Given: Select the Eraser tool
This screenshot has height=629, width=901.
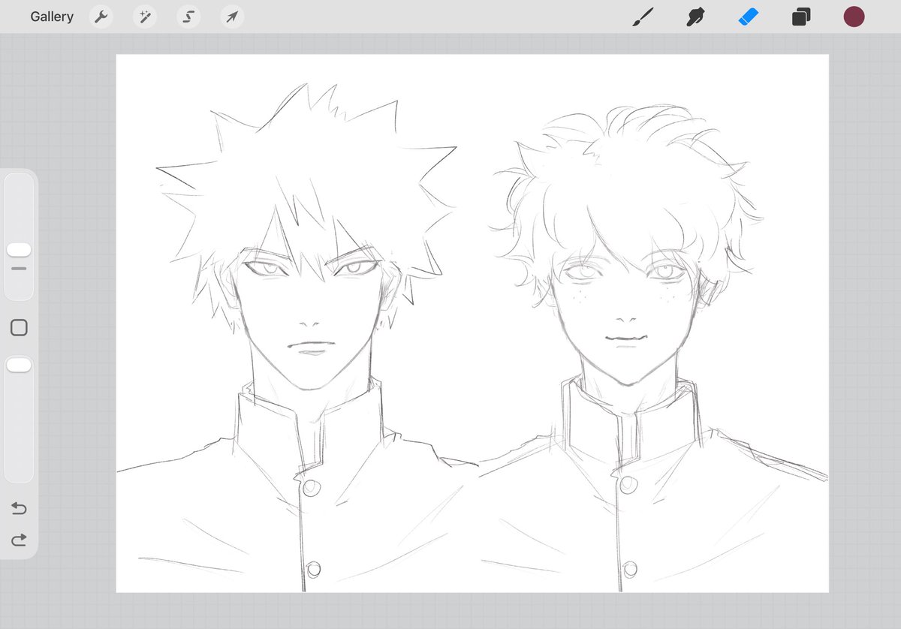Looking at the screenshot, I should coord(749,17).
